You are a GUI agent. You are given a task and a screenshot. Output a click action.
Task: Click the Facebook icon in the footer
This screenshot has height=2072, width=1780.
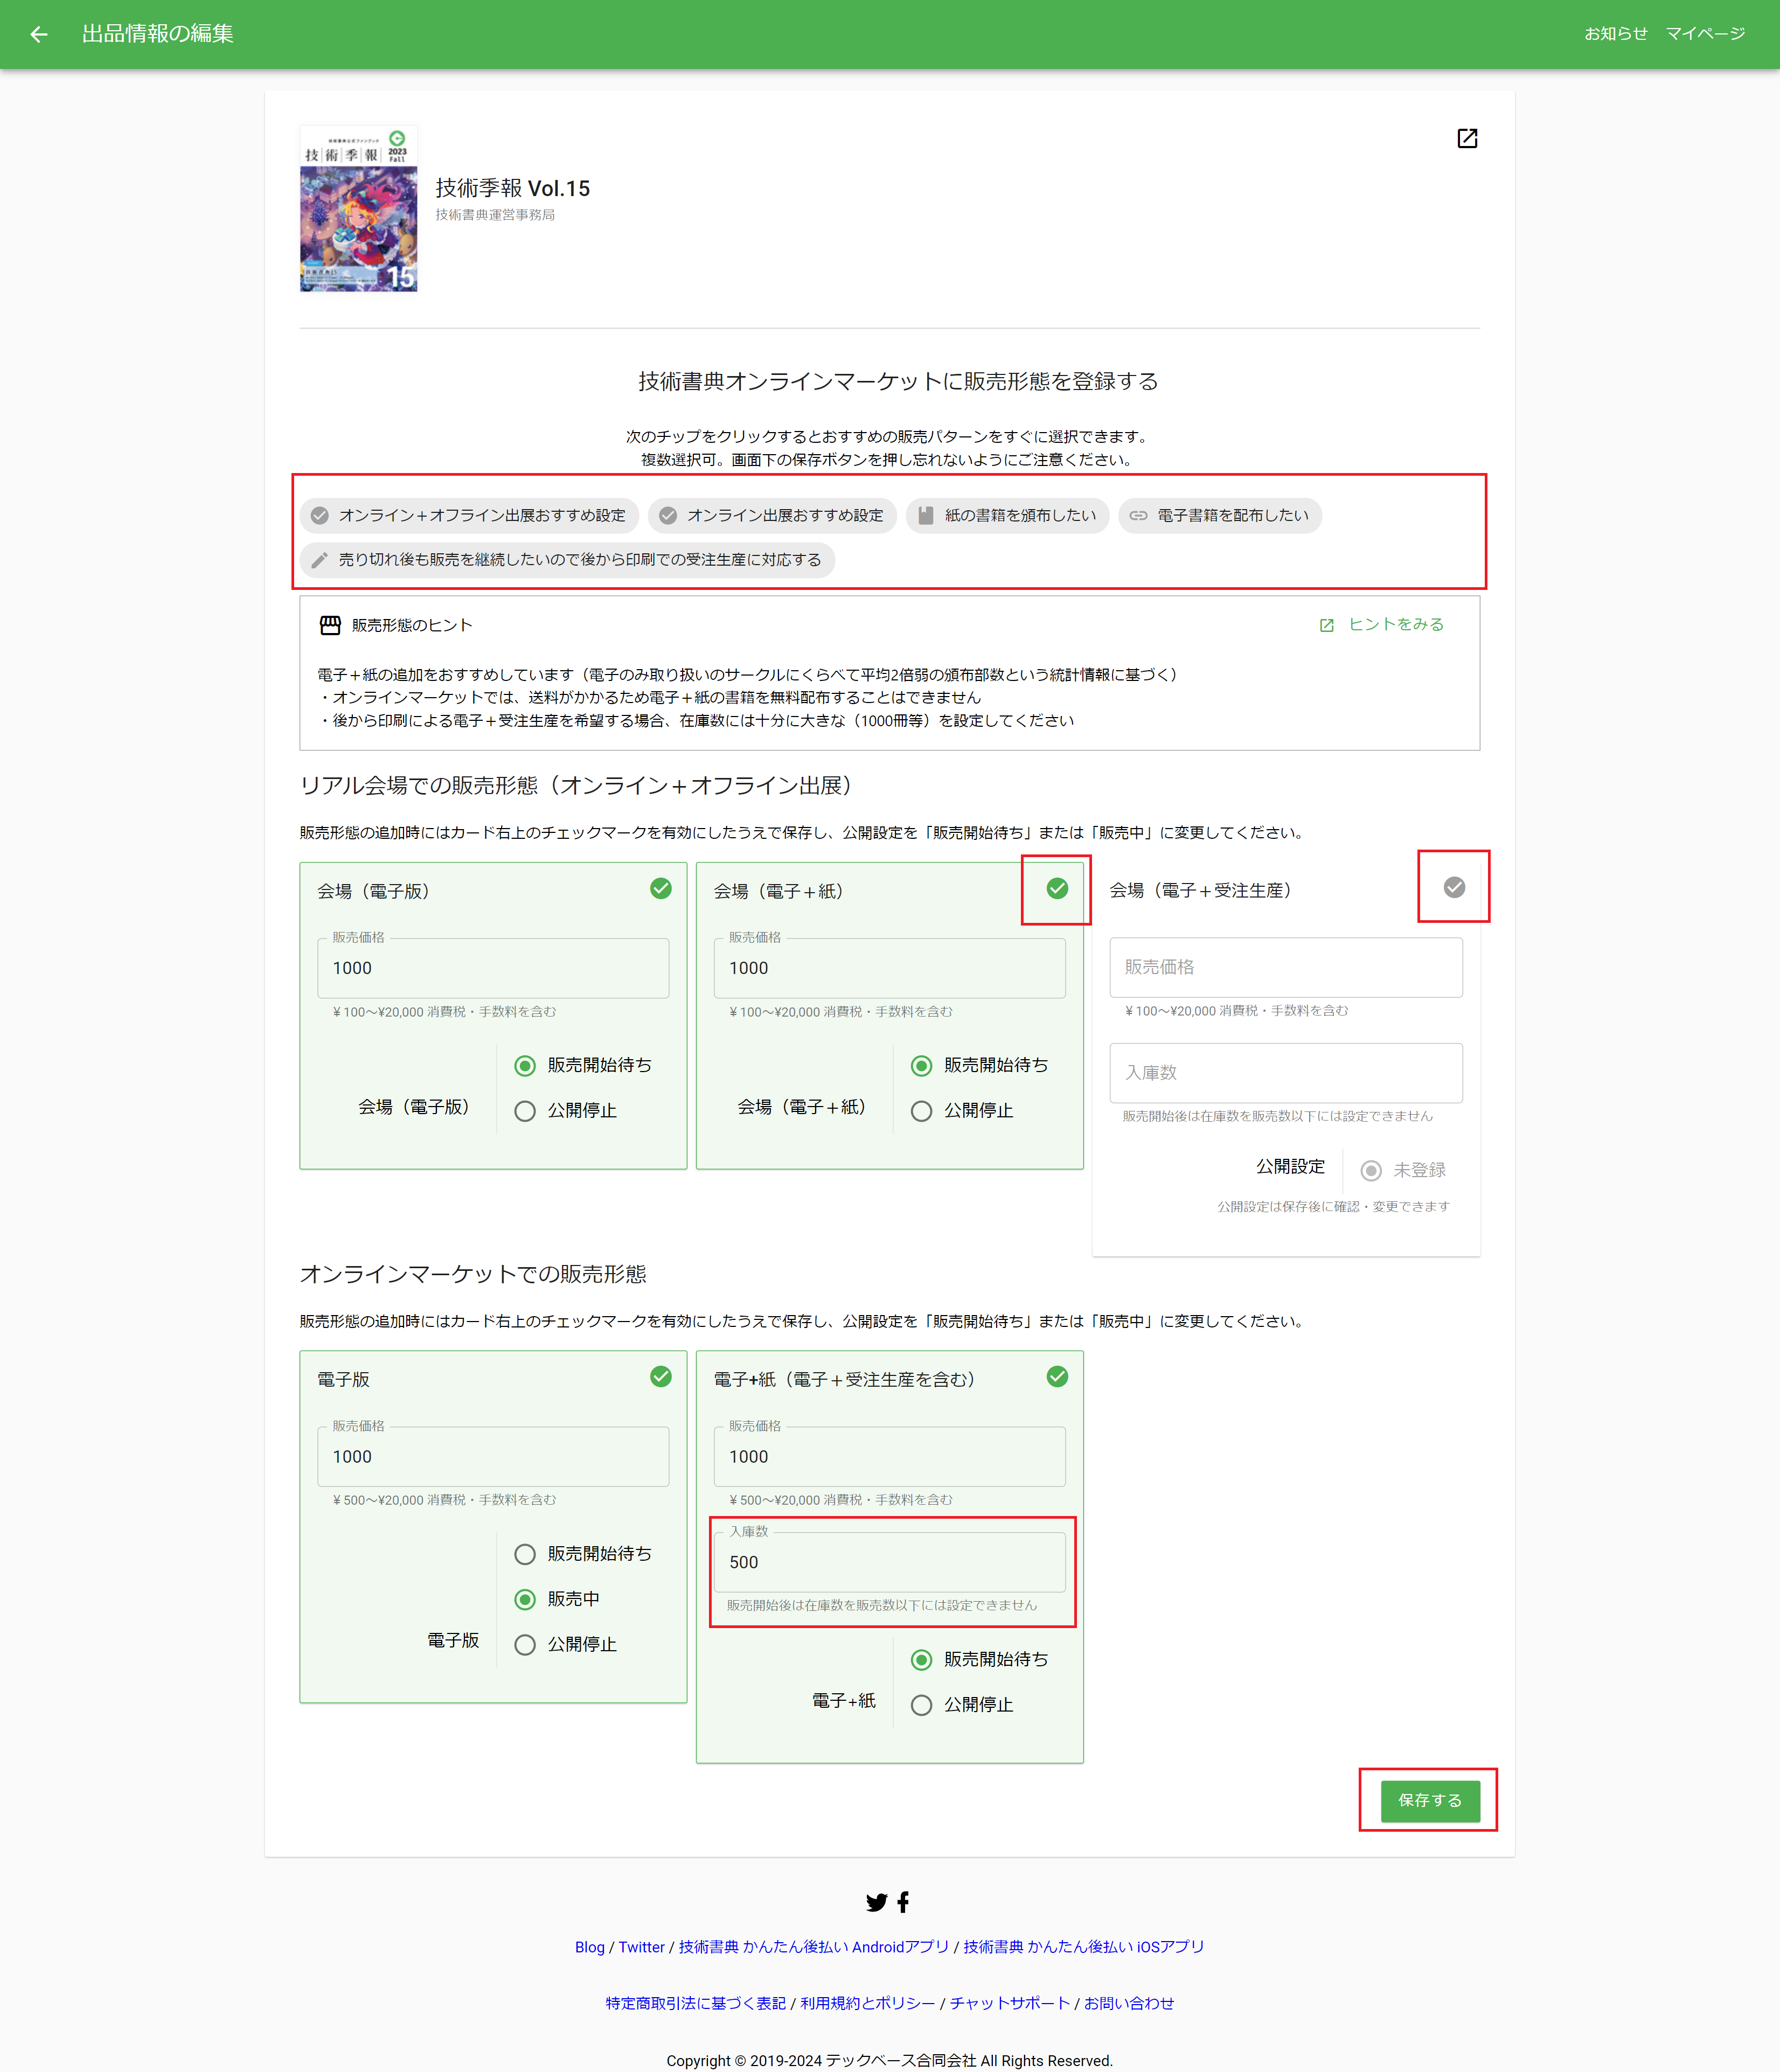point(904,1902)
